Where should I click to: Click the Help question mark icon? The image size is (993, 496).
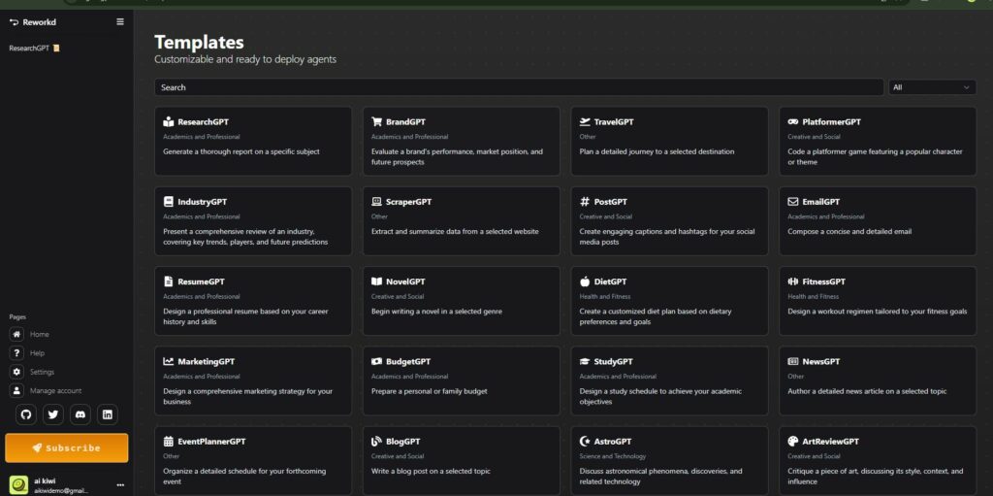(17, 353)
